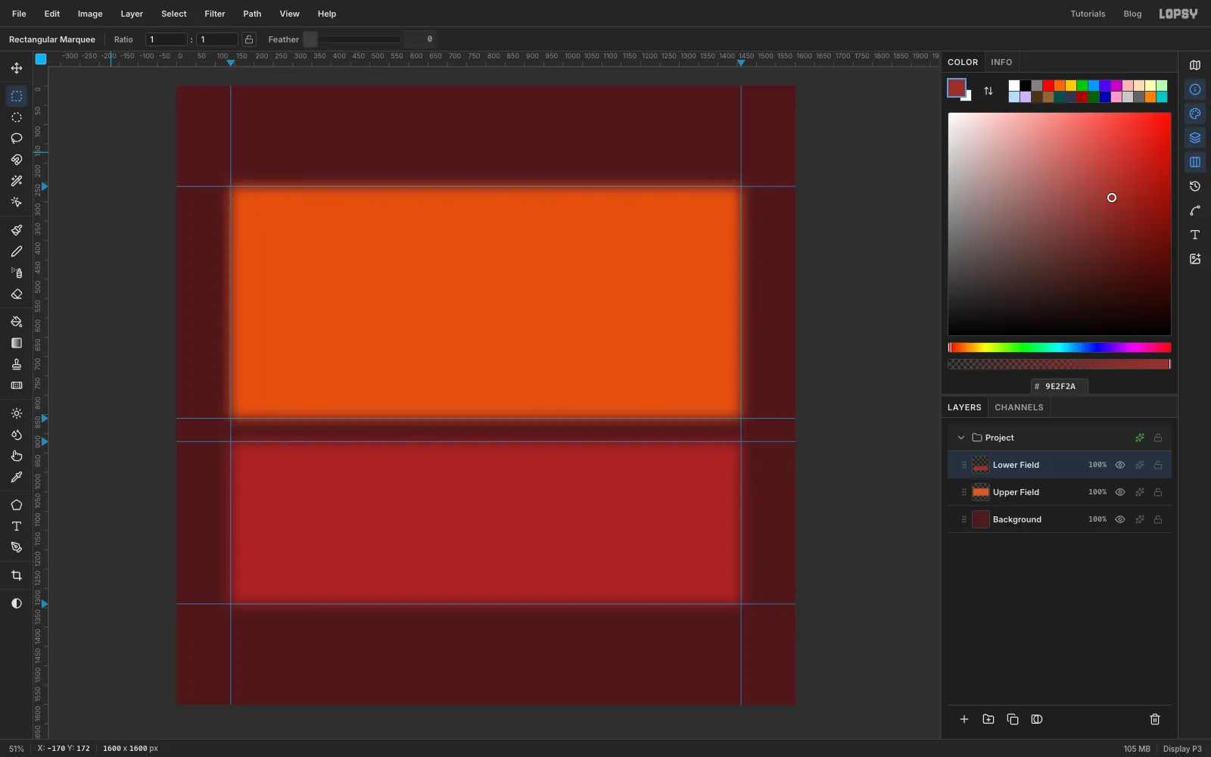Open the Filter menu

pyautogui.click(x=215, y=14)
